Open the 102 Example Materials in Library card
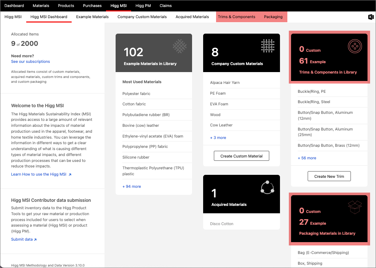The height and width of the screenshot is (268, 376). tap(154, 53)
